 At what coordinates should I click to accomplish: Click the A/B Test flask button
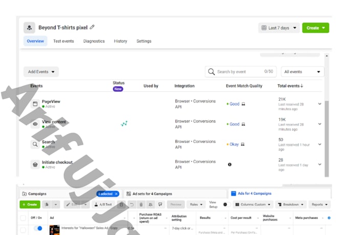click(x=103, y=204)
